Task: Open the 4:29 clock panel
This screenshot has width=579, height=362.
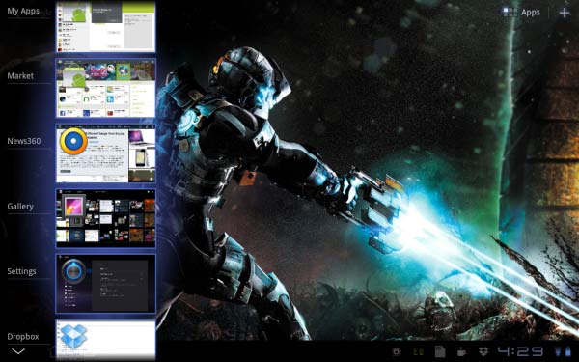Action: tap(520, 351)
